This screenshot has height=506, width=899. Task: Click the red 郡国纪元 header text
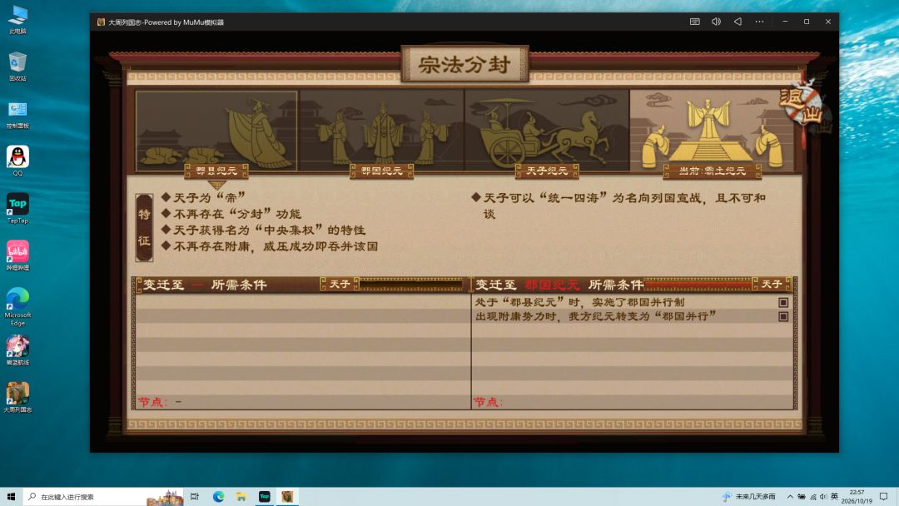(x=552, y=285)
